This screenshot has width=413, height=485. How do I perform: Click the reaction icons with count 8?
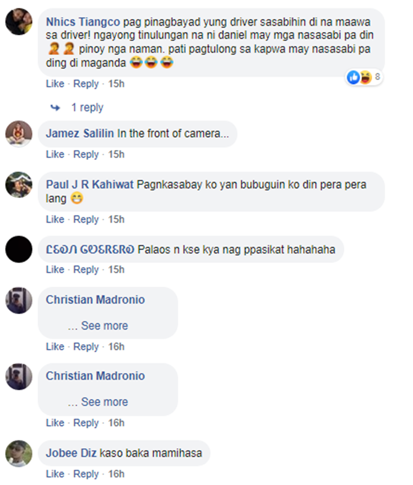point(364,77)
